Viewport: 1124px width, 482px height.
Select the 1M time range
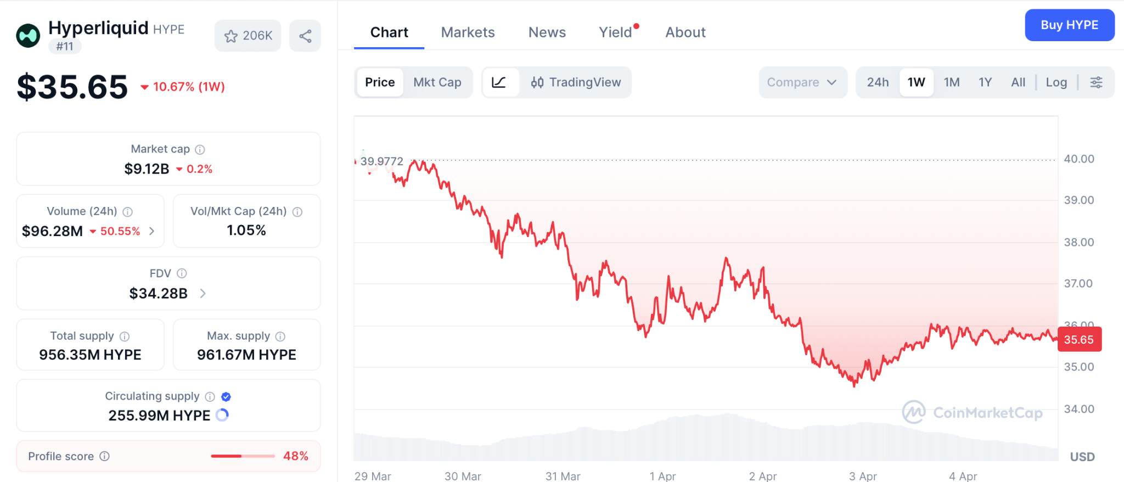951,82
